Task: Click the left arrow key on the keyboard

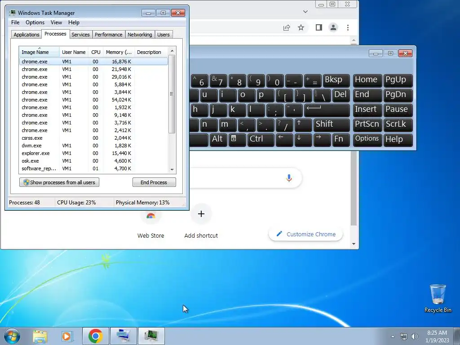Action: pos(284,140)
